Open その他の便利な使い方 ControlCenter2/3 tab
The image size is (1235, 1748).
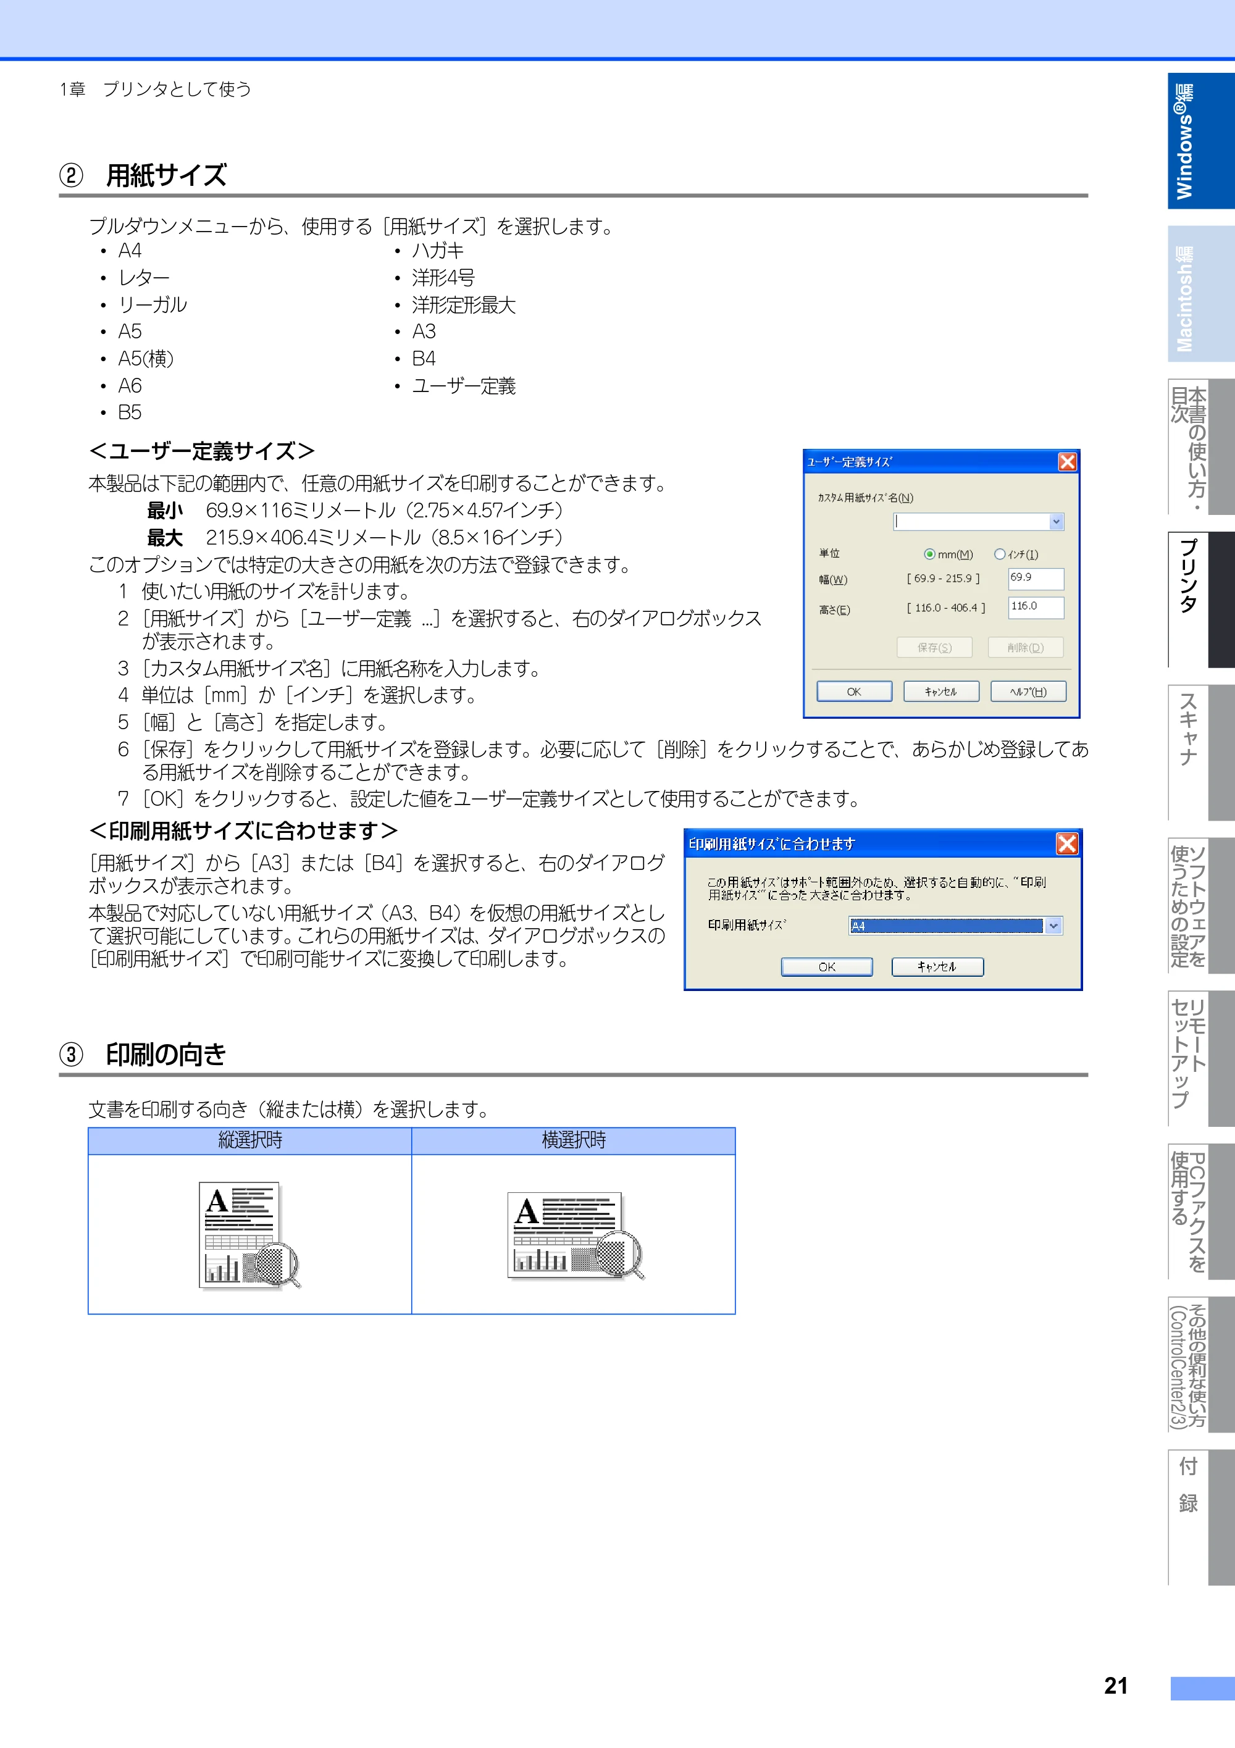1201,1365
